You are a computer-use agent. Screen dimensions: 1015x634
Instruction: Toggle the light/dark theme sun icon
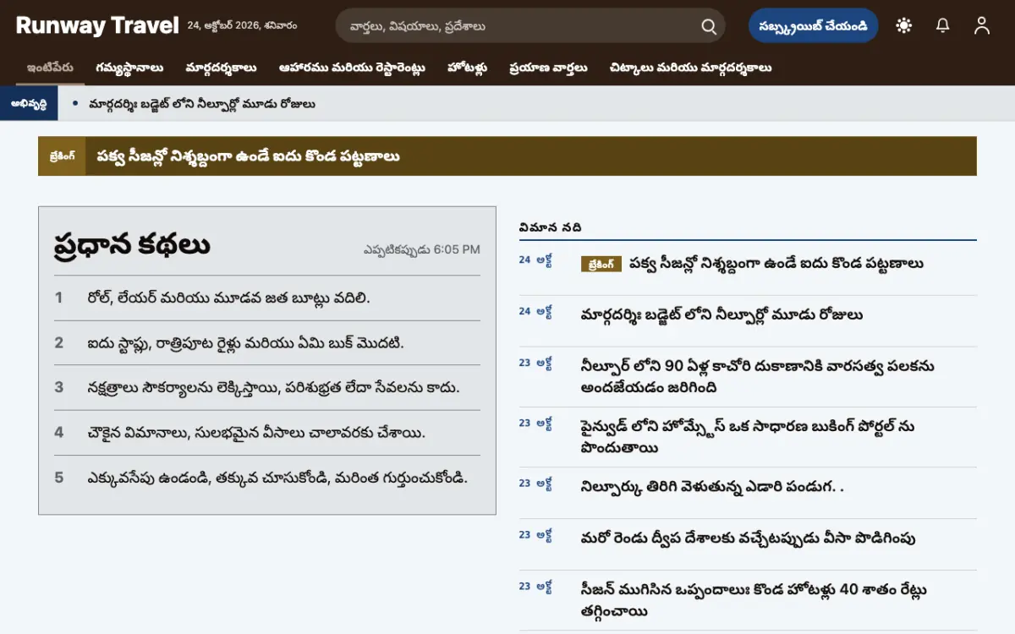[904, 25]
